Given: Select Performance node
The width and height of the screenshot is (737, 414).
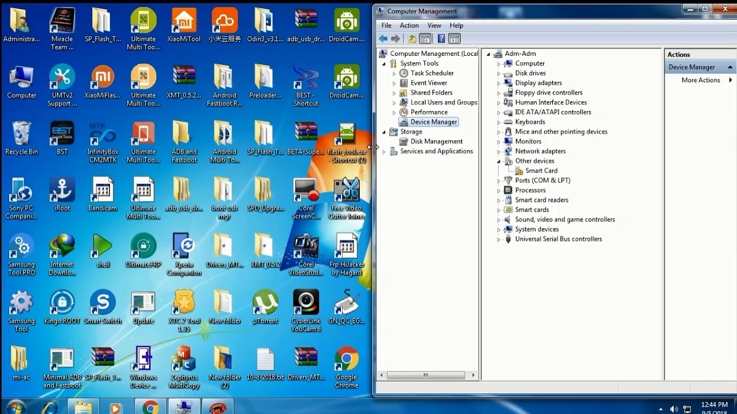Looking at the screenshot, I should pyautogui.click(x=429, y=112).
